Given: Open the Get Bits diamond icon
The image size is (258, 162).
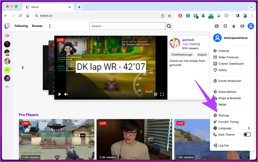Looking at the screenshot, I should pyautogui.click(x=234, y=26).
